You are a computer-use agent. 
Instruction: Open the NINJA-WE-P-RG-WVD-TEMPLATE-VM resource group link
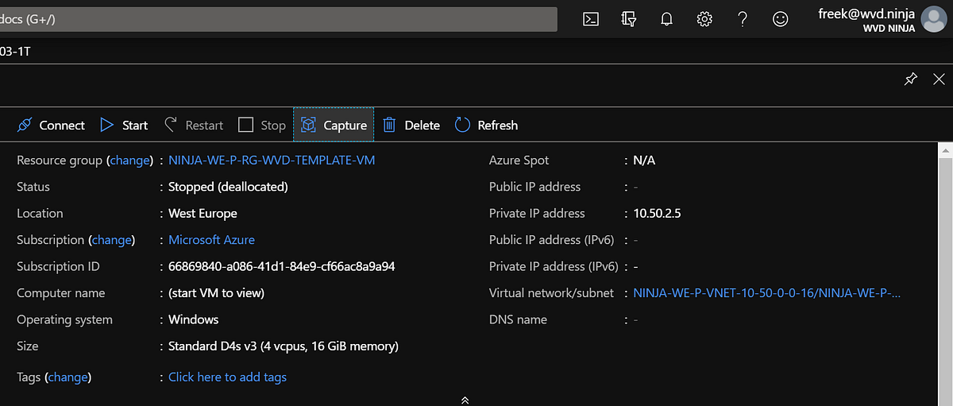pos(272,160)
